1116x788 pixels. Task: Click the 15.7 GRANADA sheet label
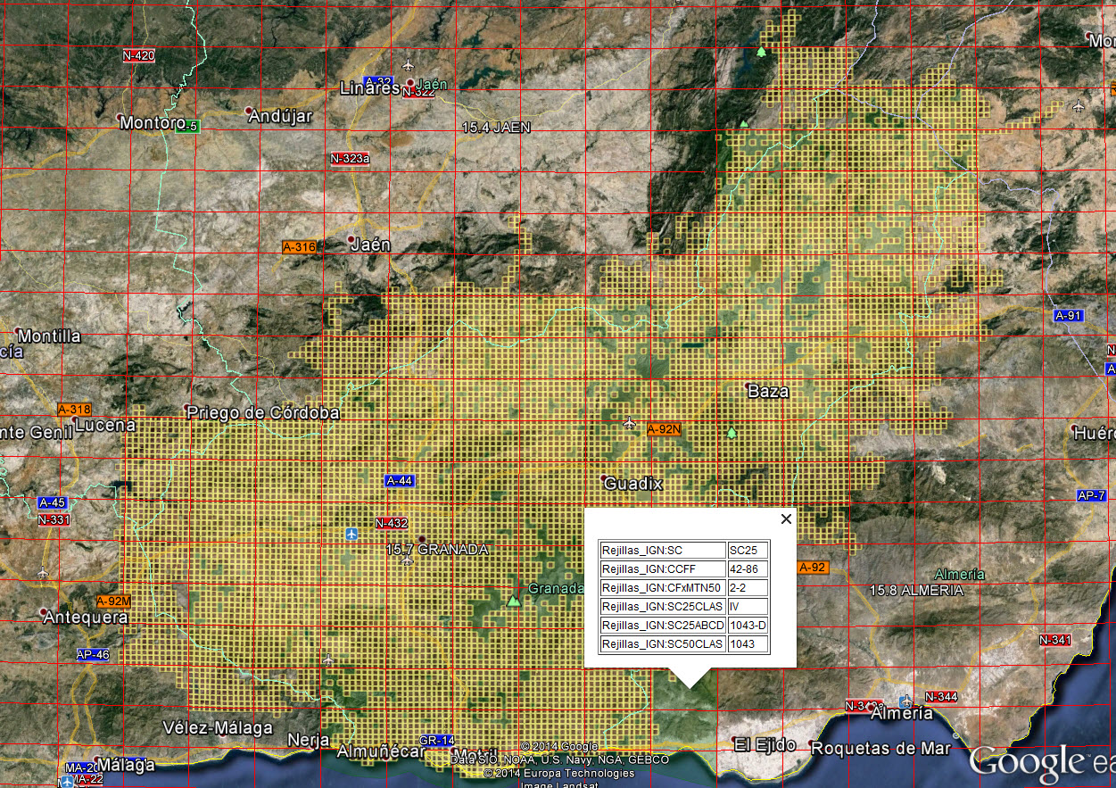pyautogui.click(x=437, y=550)
